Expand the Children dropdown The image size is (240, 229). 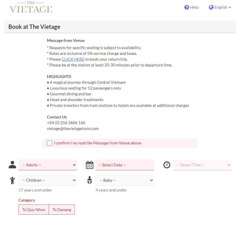pyautogui.click(x=48, y=180)
